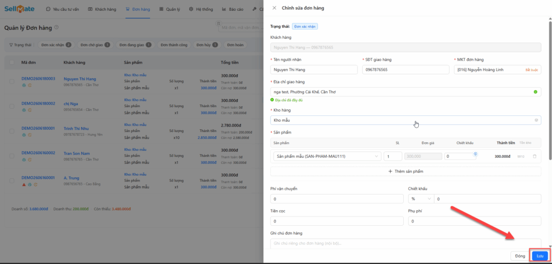Click the Đóng button
The height and width of the screenshot is (264, 552).
tap(520, 256)
